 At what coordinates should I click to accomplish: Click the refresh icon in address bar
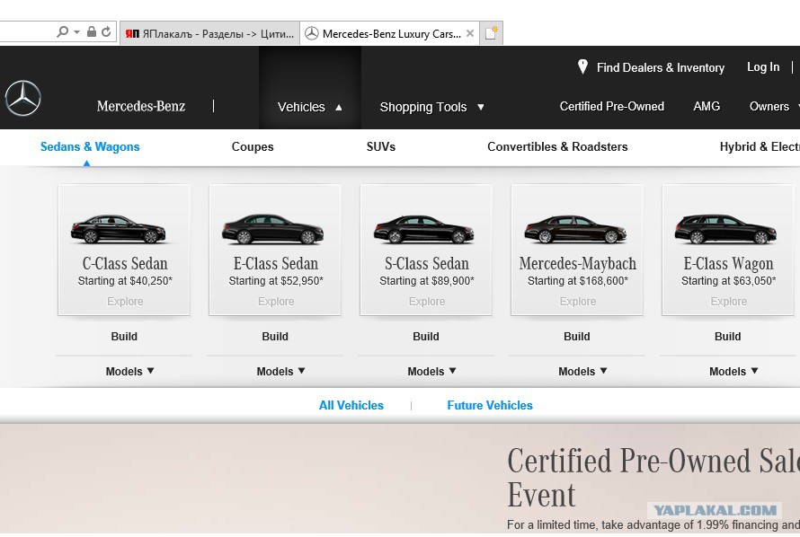pyautogui.click(x=106, y=32)
